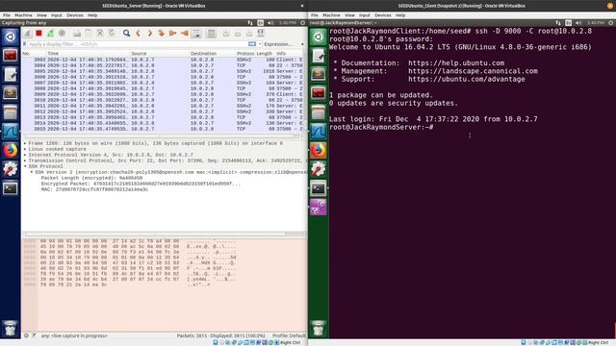Image resolution: width=616 pixels, height=346 pixels.
Task: Select the MAC field in packet details
Action: pos(94,189)
